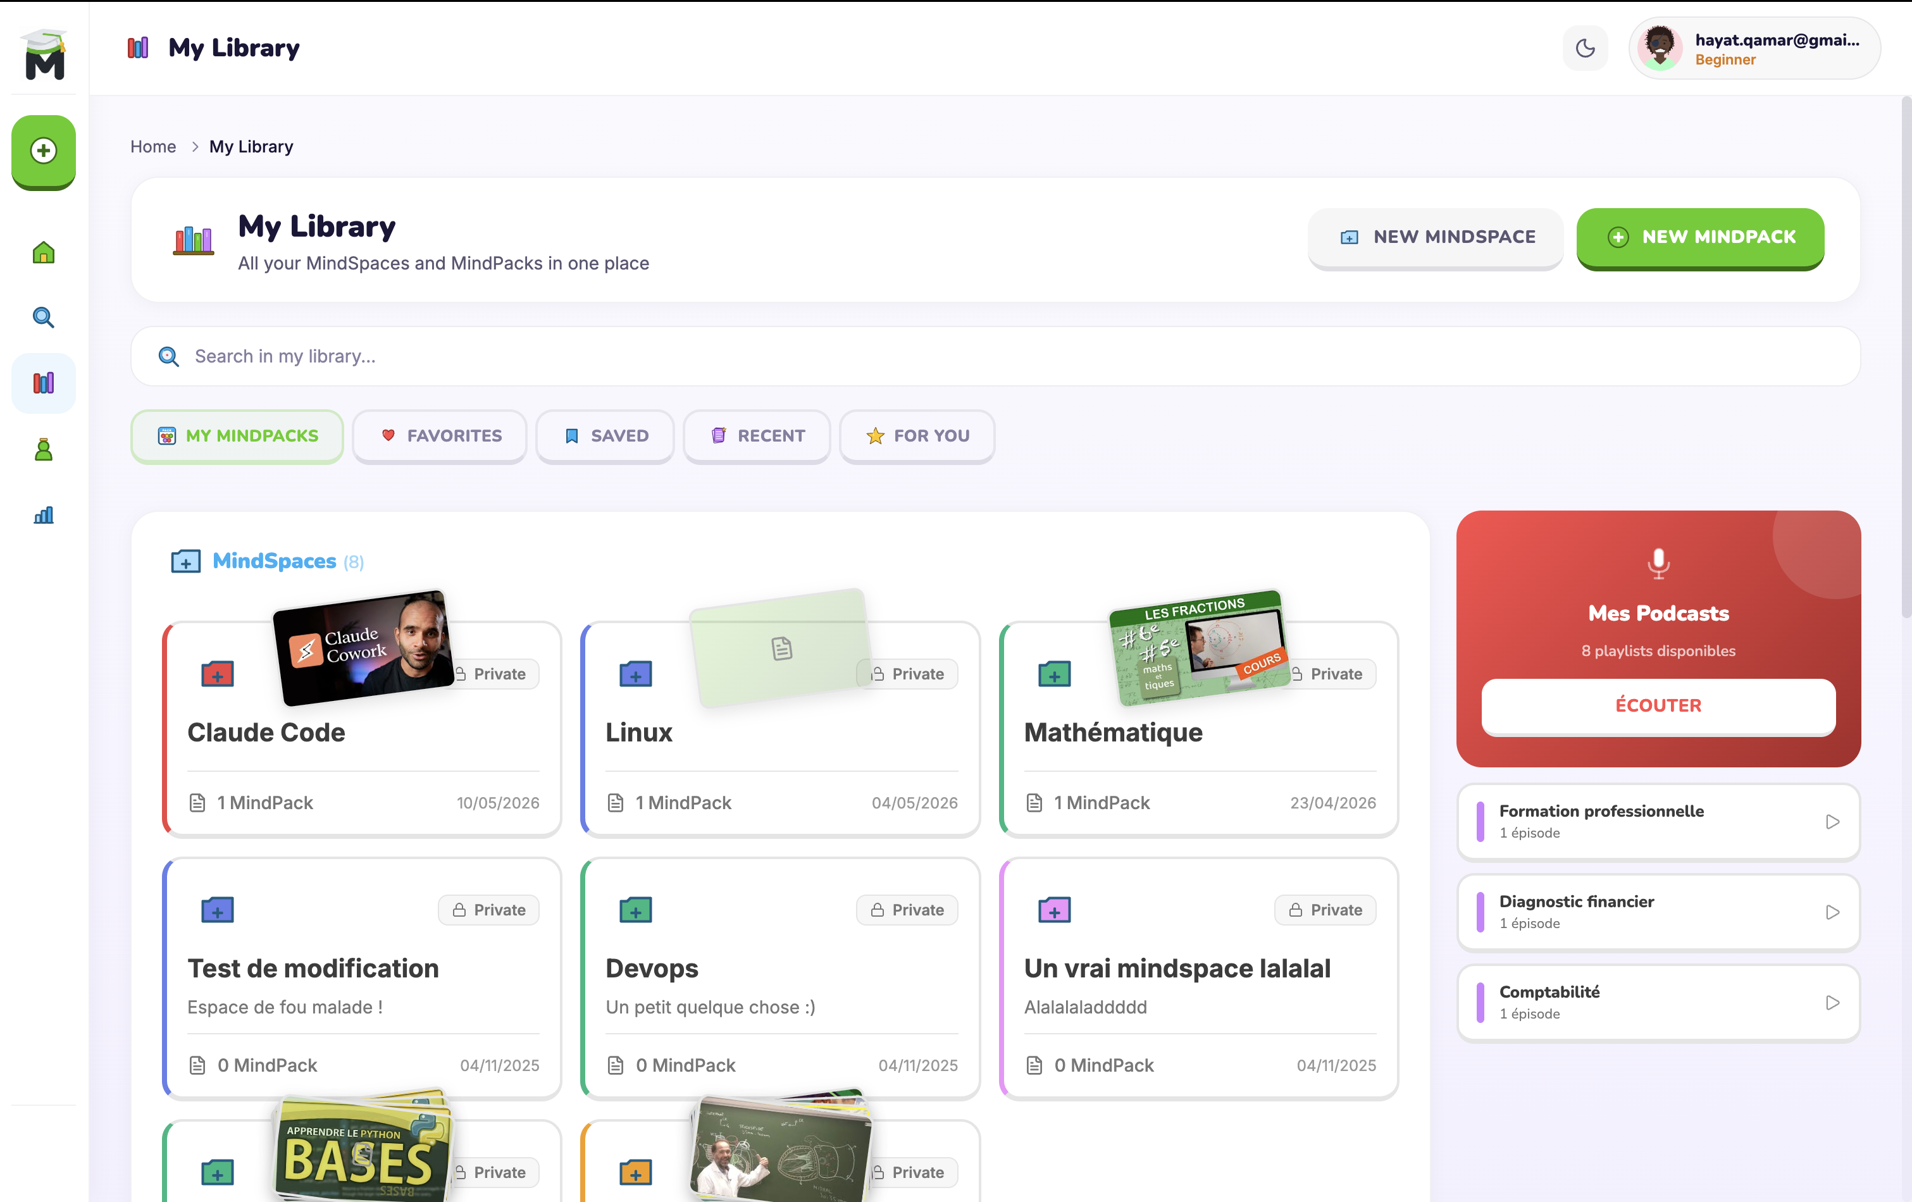Switch to the My MindPacks tab
The image size is (1912, 1202).
pyautogui.click(x=237, y=436)
